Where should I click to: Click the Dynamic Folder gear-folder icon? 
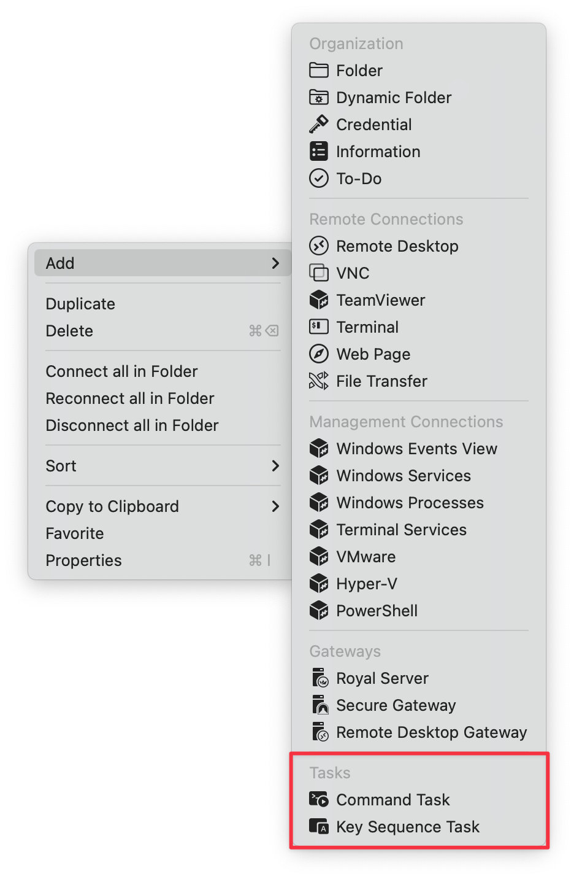319,98
